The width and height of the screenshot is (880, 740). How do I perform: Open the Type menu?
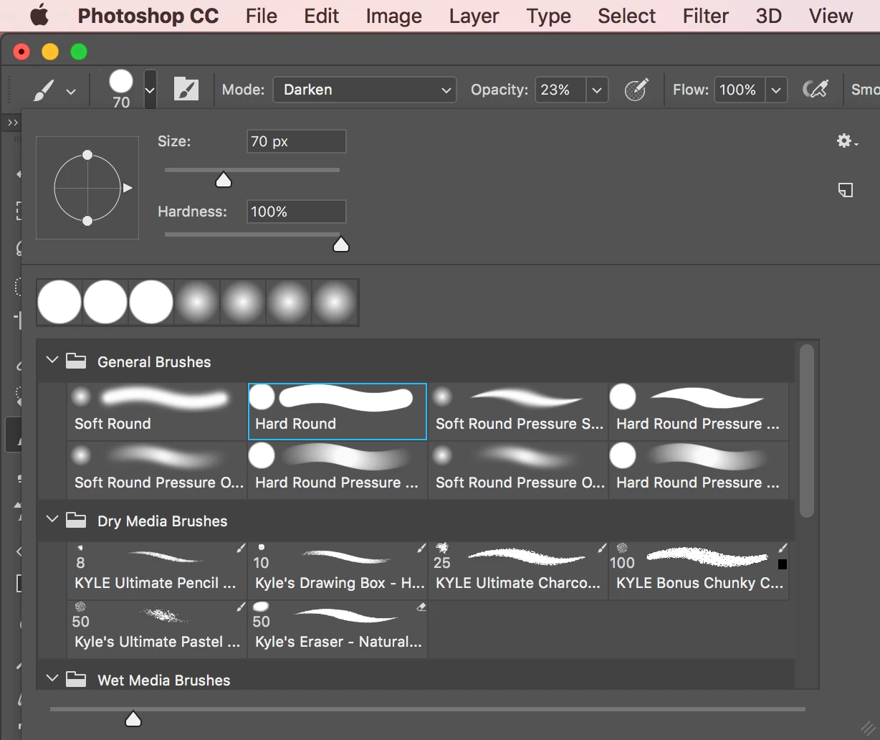pyautogui.click(x=548, y=16)
